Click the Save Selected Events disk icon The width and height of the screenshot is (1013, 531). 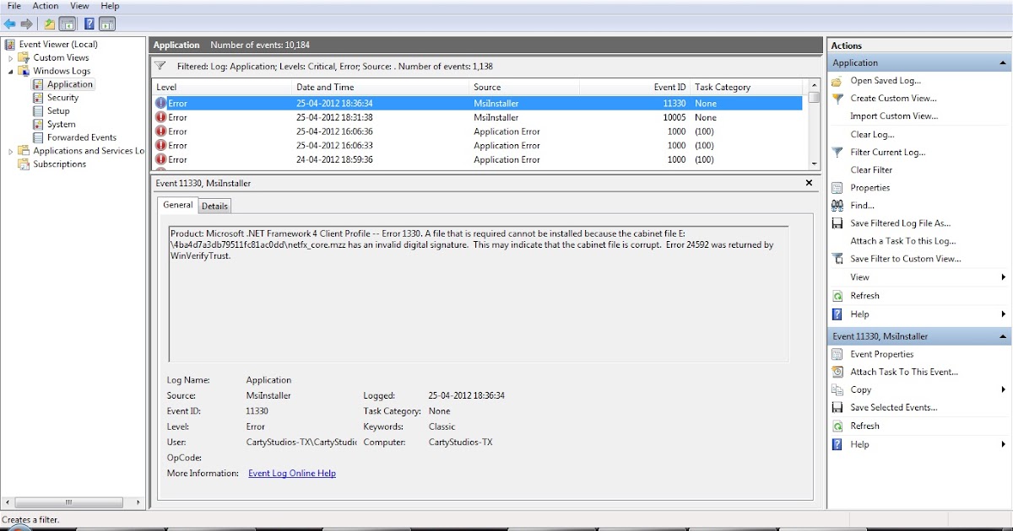(x=837, y=407)
